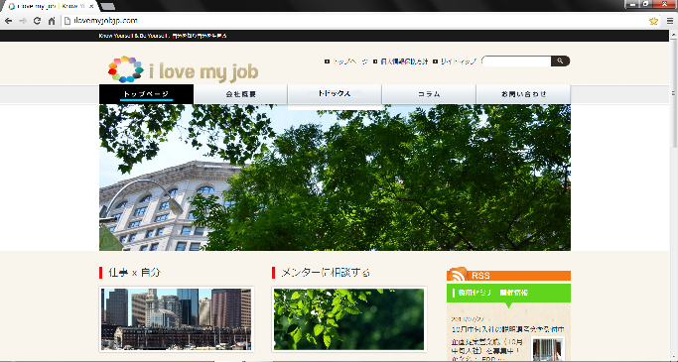The height and width of the screenshot is (362, 678).
Task: Open the orange RSS feed icon
Action: click(458, 275)
